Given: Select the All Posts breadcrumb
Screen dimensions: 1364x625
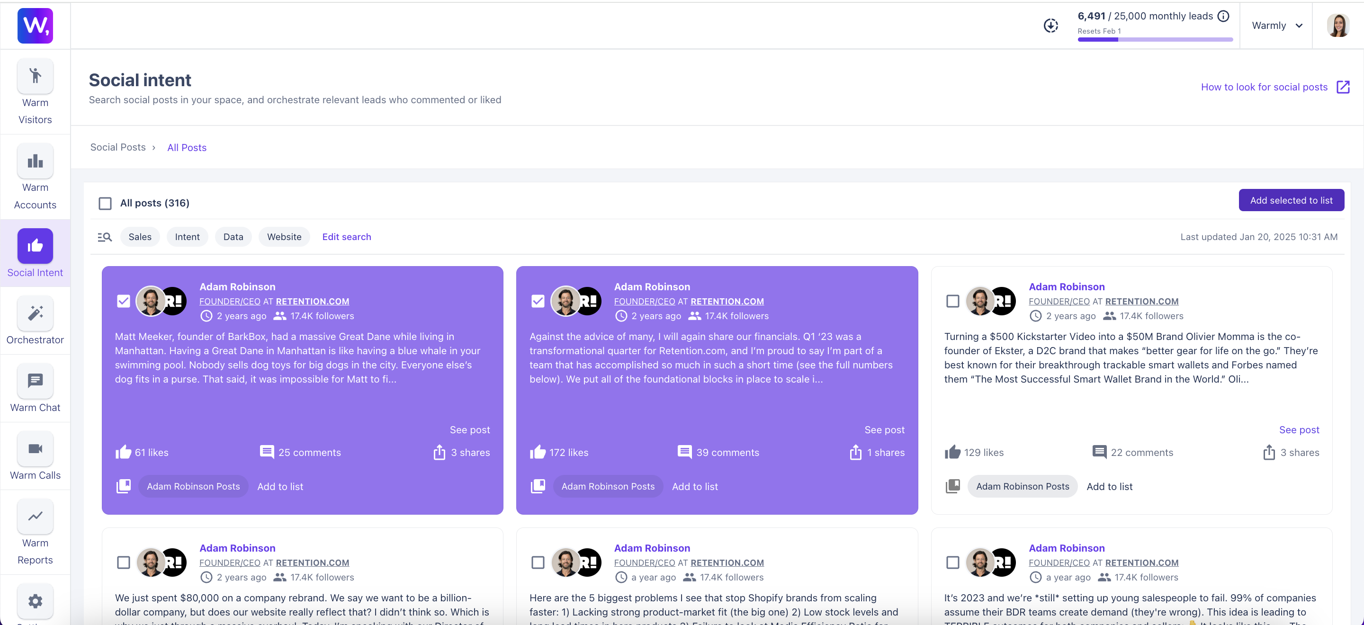Looking at the screenshot, I should point(187,148).
